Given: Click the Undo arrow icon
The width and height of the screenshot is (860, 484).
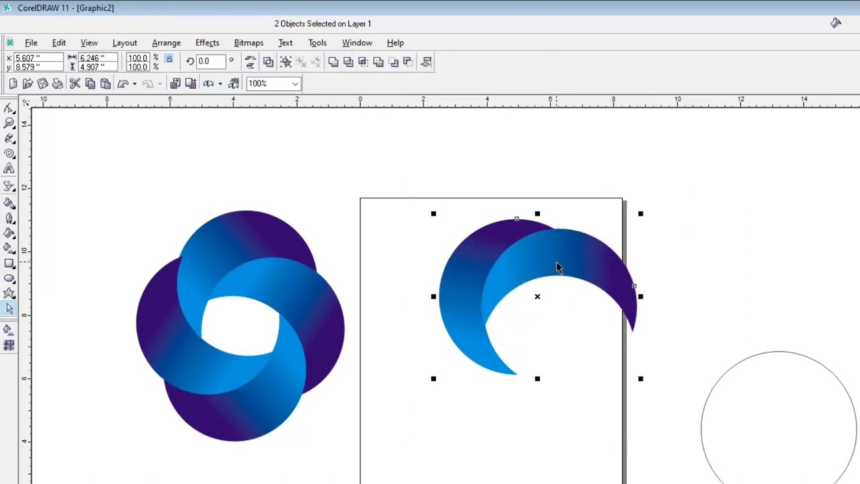Looking at the screenshot, I should pyautogui.click(x=123, y=83).
